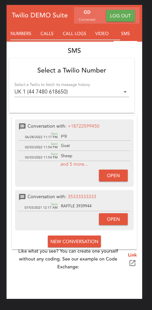Click the green LOG OUT button
Viewport: 152px width, 310px height.
pos(121,16)
